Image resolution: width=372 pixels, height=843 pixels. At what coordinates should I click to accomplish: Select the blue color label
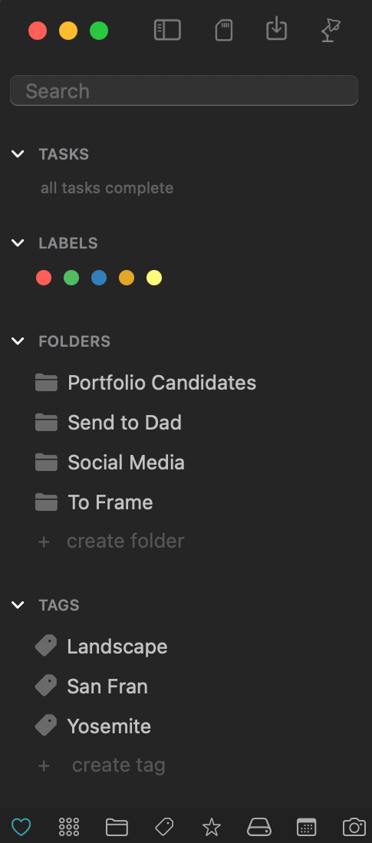click(x=99, y=278)
